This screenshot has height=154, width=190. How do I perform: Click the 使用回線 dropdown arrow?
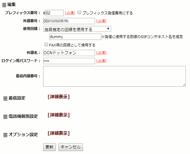coord(108,29)
